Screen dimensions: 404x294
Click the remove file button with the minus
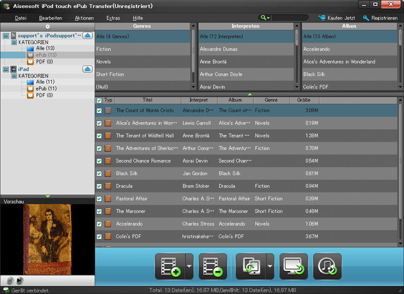[x=213, y=267]
